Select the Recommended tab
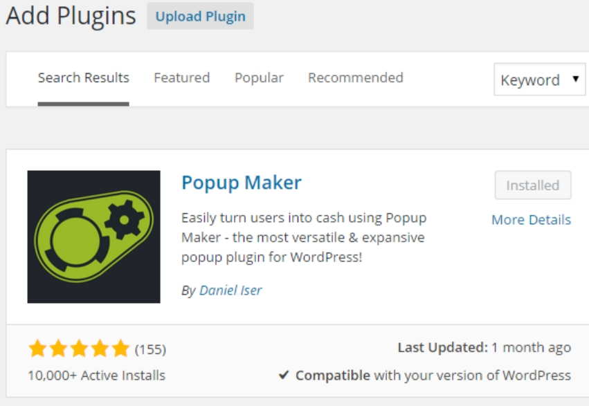The width and height of the screenshot is (589, 406). [x=355, y=78]
